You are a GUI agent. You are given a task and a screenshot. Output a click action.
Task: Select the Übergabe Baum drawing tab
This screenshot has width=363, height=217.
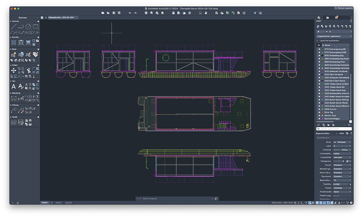tap(60, 17)
